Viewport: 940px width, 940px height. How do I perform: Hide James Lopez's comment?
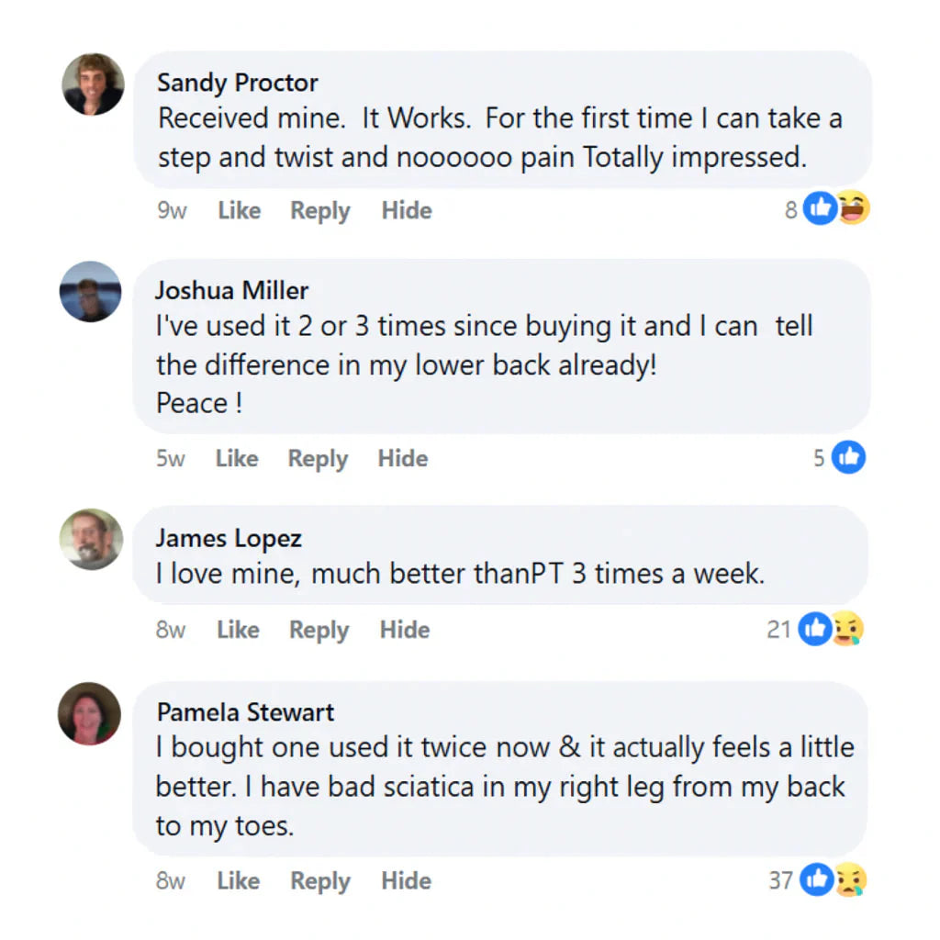click(x=405, y=630)
